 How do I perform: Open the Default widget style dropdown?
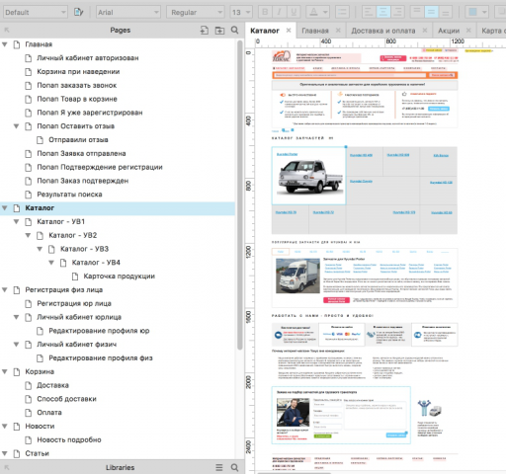36,13
